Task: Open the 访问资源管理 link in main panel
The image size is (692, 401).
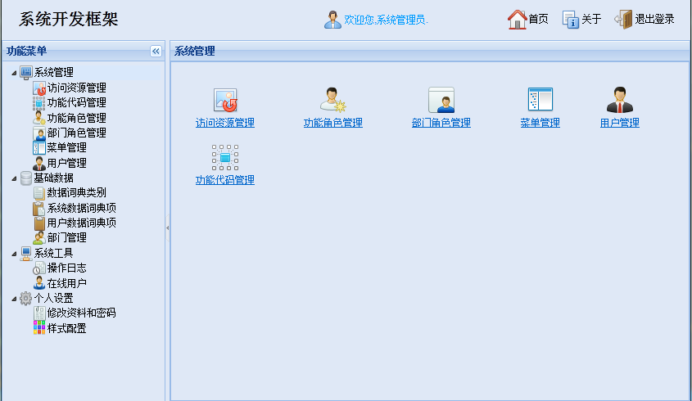Action: (225, 123)
